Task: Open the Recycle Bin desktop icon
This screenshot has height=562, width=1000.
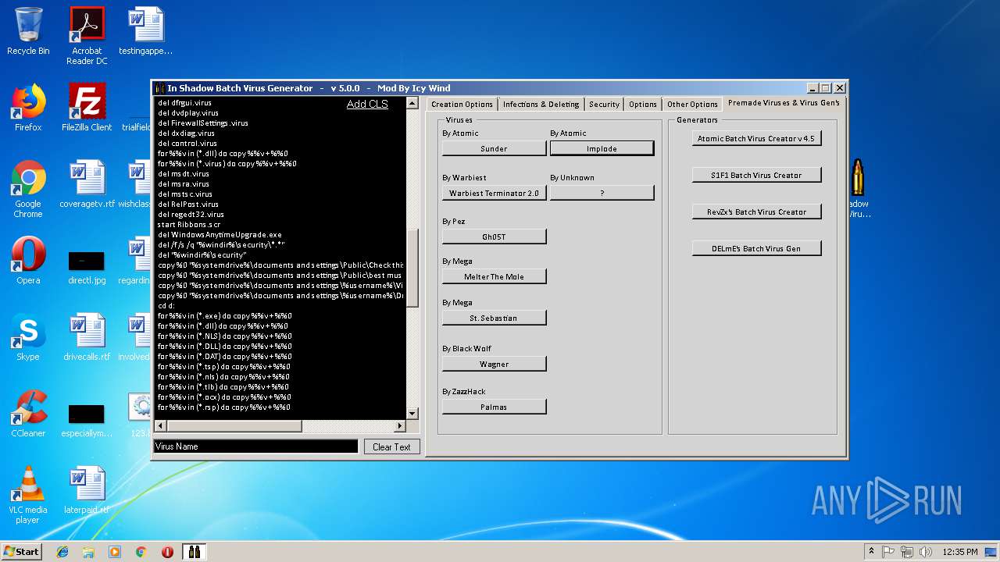Action: (28, 31)
